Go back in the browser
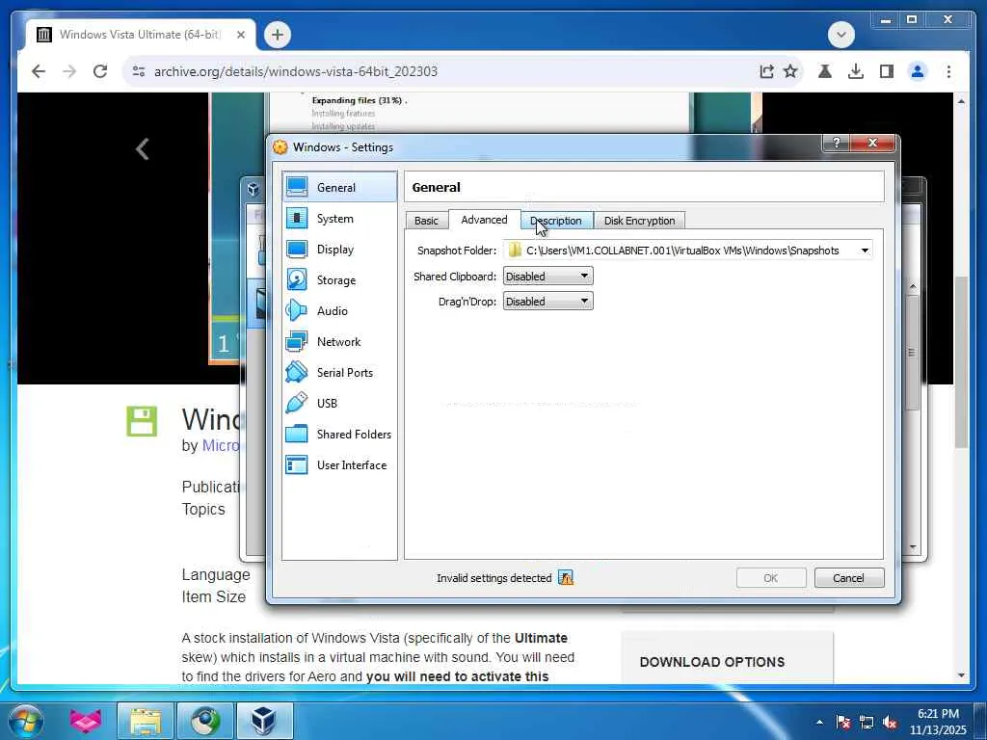 pyautogui.click(x=39, y=71)
